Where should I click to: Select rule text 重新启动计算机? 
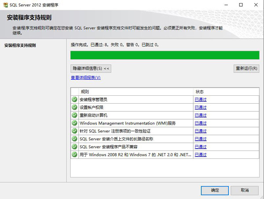(x=93, y=115)
